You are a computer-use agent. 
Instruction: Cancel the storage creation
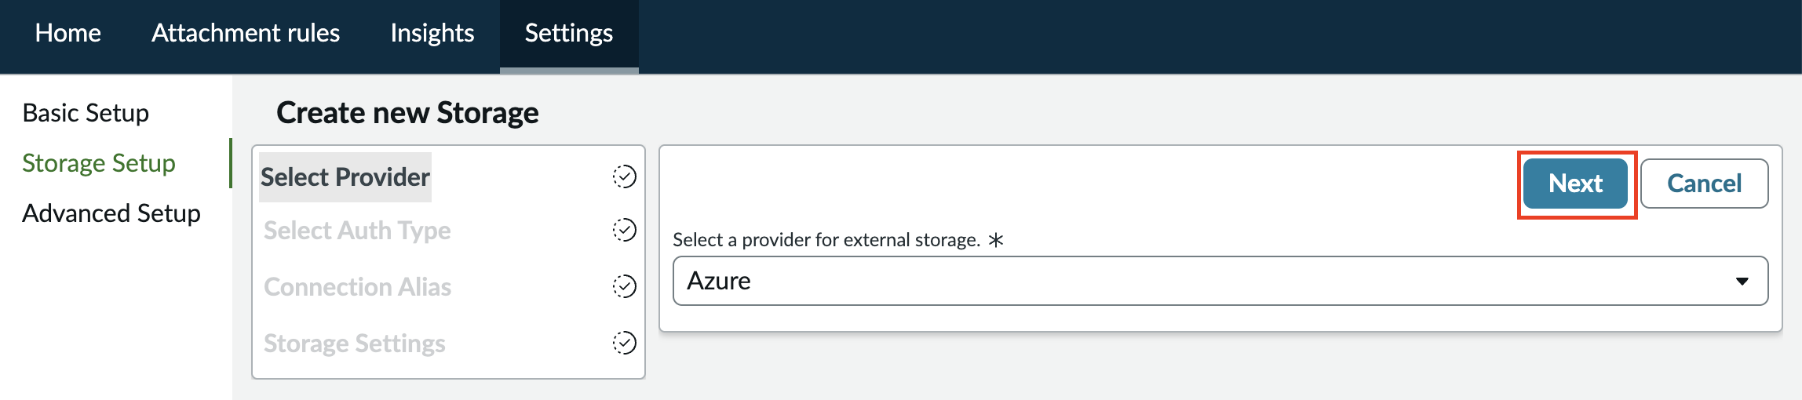click(x=1704, y=184)
